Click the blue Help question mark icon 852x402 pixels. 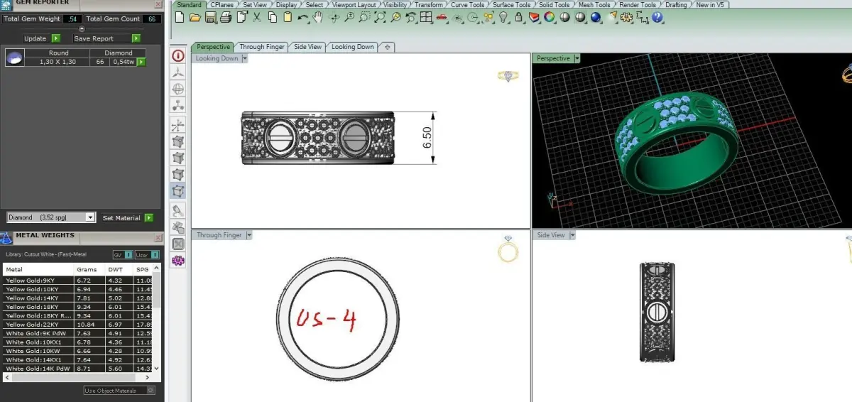coord(657,17)
